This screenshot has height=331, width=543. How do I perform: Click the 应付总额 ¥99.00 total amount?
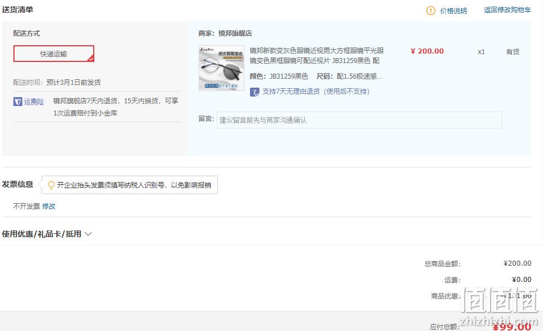pyautogui.click(x=512, y=326)
